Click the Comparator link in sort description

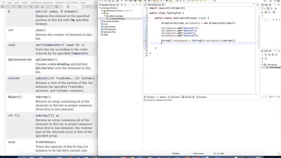click(80, 54)
